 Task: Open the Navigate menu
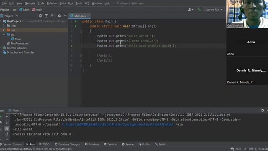30,3
